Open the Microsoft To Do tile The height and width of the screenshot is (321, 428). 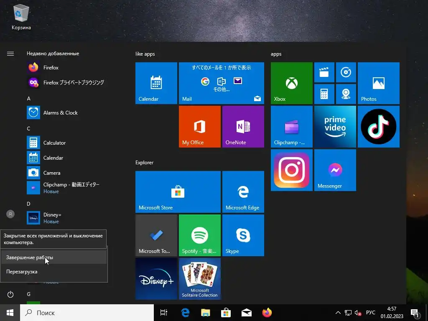pyautogui.click(x=156, y=235)
